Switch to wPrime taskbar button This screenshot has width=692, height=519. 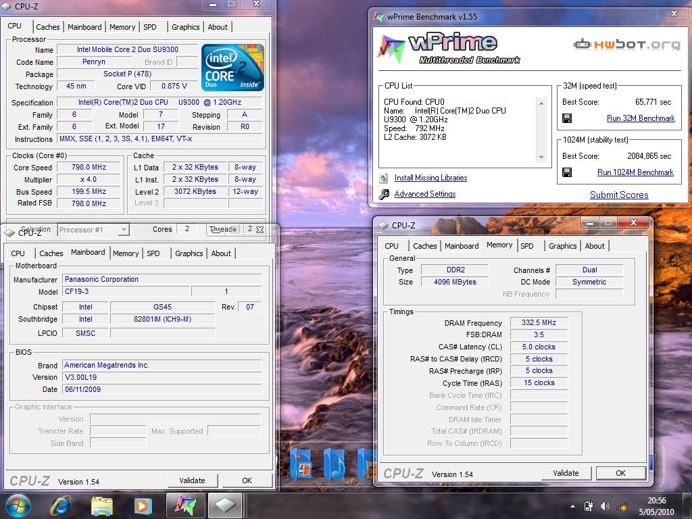185,505
